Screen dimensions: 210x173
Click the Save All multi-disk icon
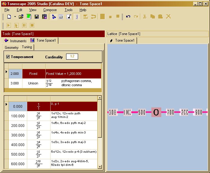(x=44, y=17)
